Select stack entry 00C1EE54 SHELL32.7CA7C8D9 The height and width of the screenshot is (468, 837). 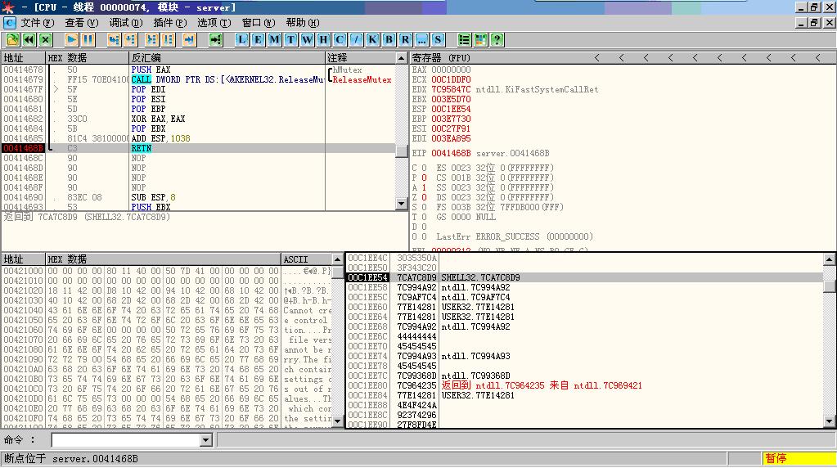tap(584, 277)
